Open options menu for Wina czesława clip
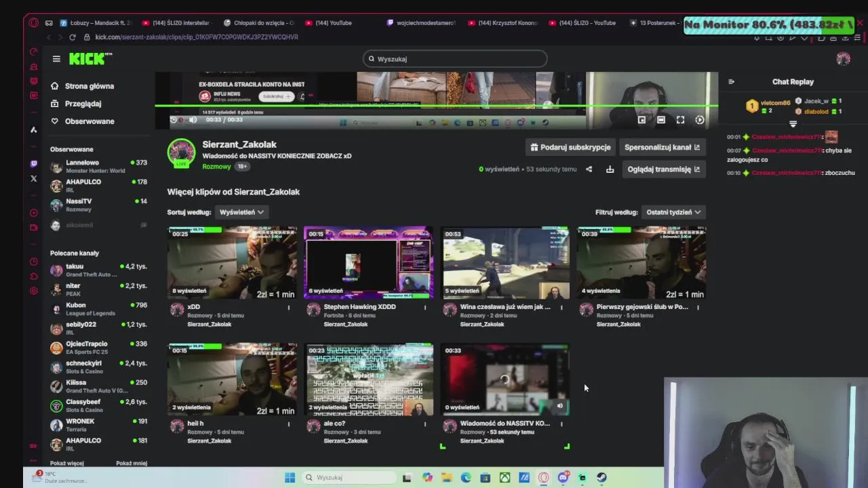The width and height of the screenshot is (868, 488). 561,308
